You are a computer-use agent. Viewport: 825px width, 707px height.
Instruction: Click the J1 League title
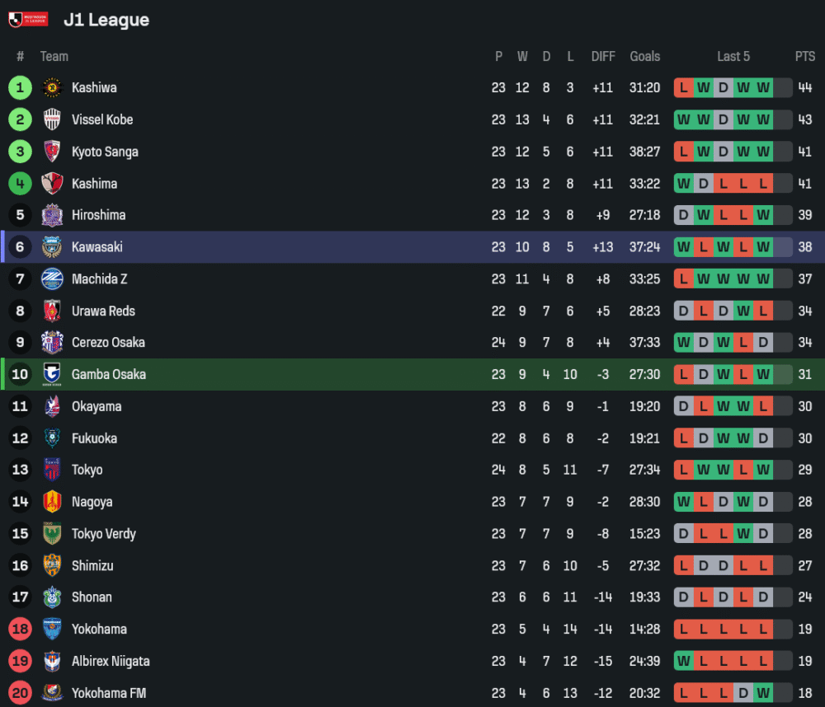(x=106, y=20)
